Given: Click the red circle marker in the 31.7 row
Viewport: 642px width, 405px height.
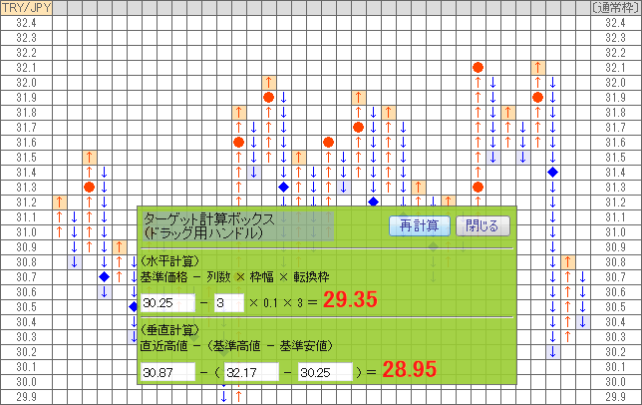Looking at the screenshot, I should tap(358, 128).
